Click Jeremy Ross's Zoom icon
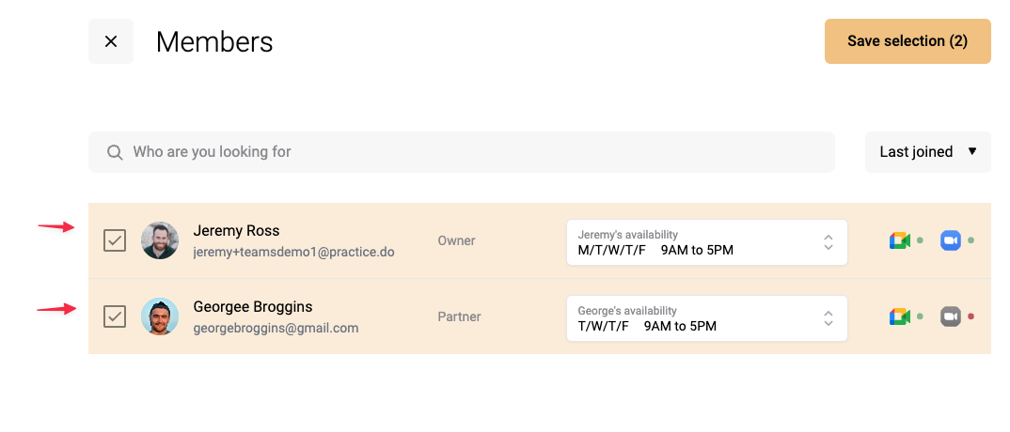The image size is (1010, 432). (x=951, y=241)
